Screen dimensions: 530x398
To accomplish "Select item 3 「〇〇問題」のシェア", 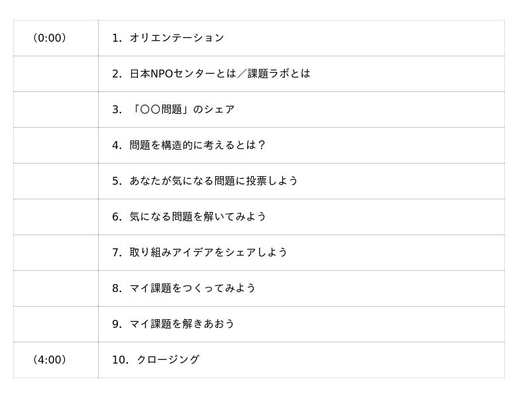I will (173, 109).
